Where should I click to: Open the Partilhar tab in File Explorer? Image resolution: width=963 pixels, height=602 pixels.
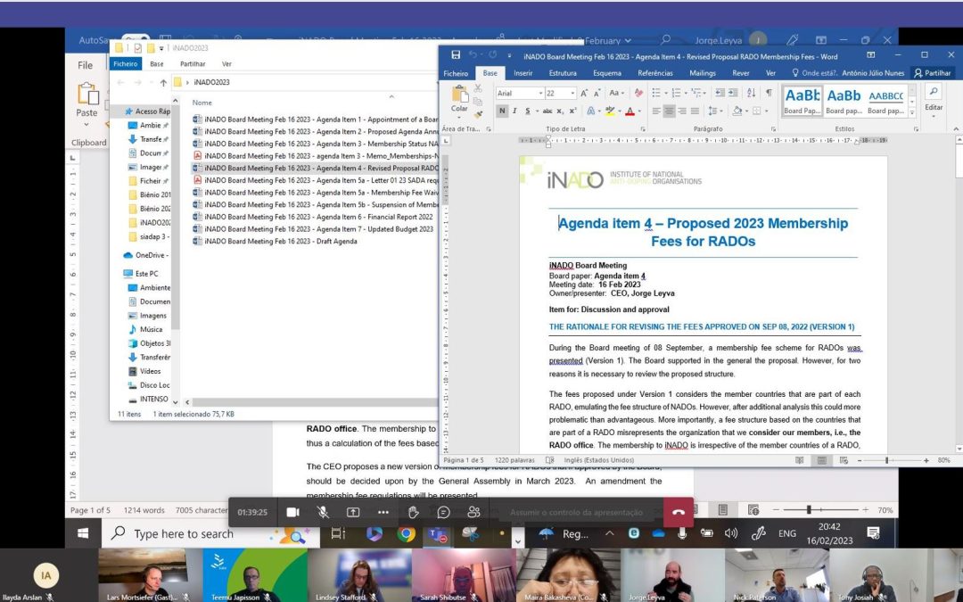(193, 64)
